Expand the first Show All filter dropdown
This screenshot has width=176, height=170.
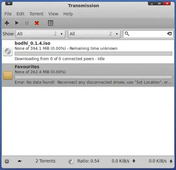tap(40, 34)
